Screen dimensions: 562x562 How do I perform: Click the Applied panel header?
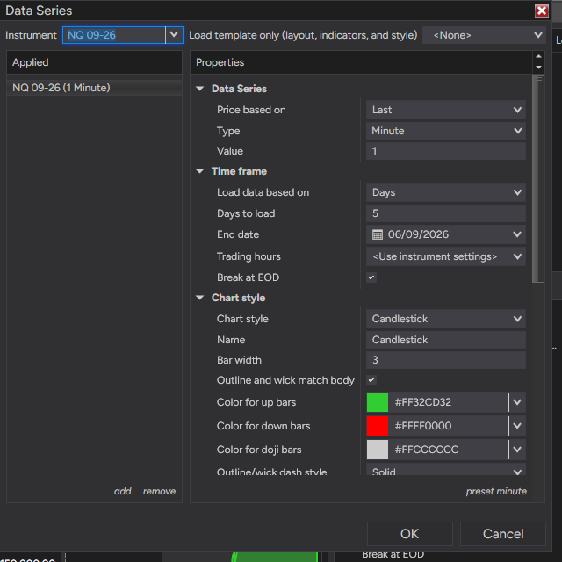[94, 62]
